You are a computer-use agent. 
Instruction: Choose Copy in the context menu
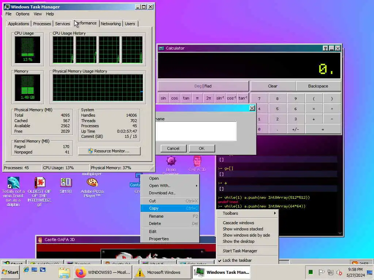(x=170, y=208)
